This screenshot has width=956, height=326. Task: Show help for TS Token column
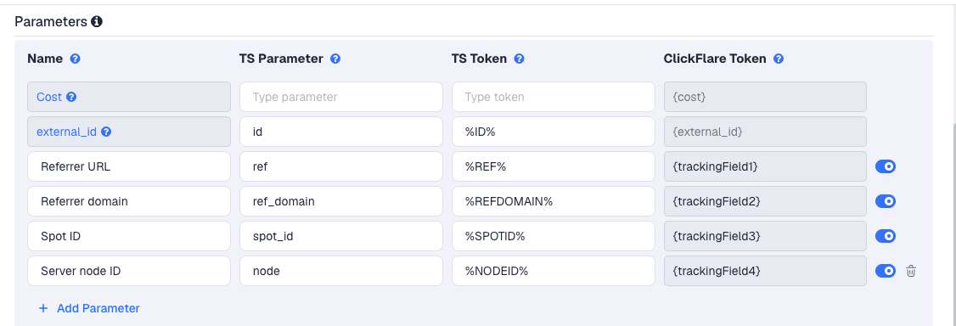pyautogui.click(x=520, y=59)
